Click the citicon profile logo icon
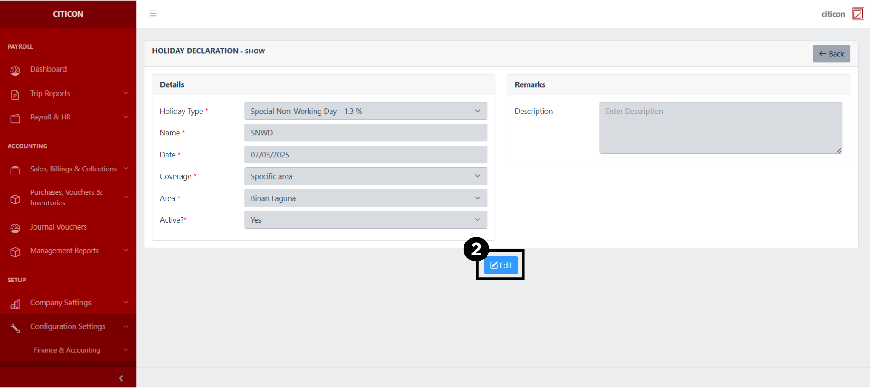The height and width of the screenshot is (388, 870). pos(858,14)
